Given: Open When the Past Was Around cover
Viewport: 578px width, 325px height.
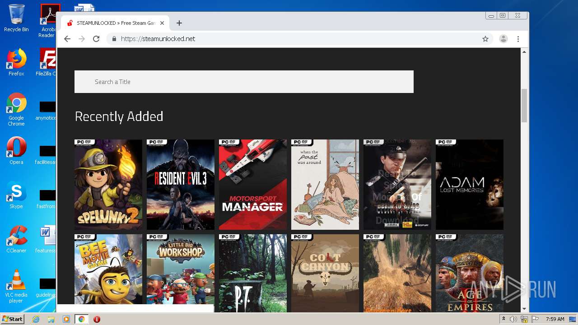Looking at the screenshot, I should point(325,185).
